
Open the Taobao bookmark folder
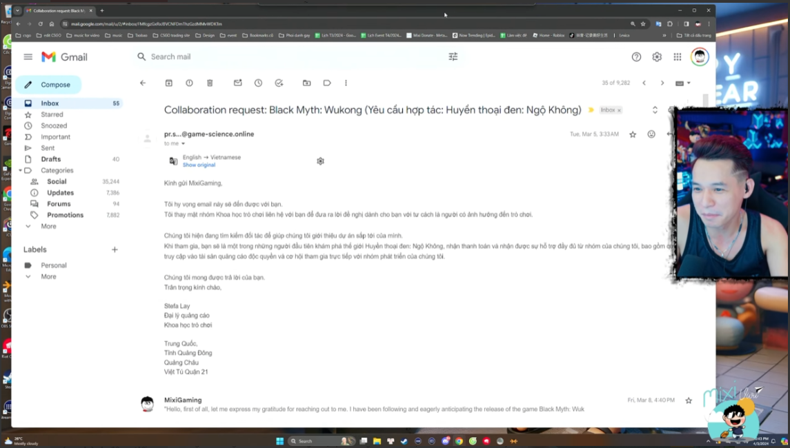click(137, 35)
